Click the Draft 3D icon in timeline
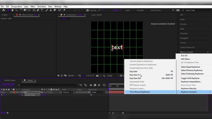This screenshot has width=212, height=119. click(85, 85)
